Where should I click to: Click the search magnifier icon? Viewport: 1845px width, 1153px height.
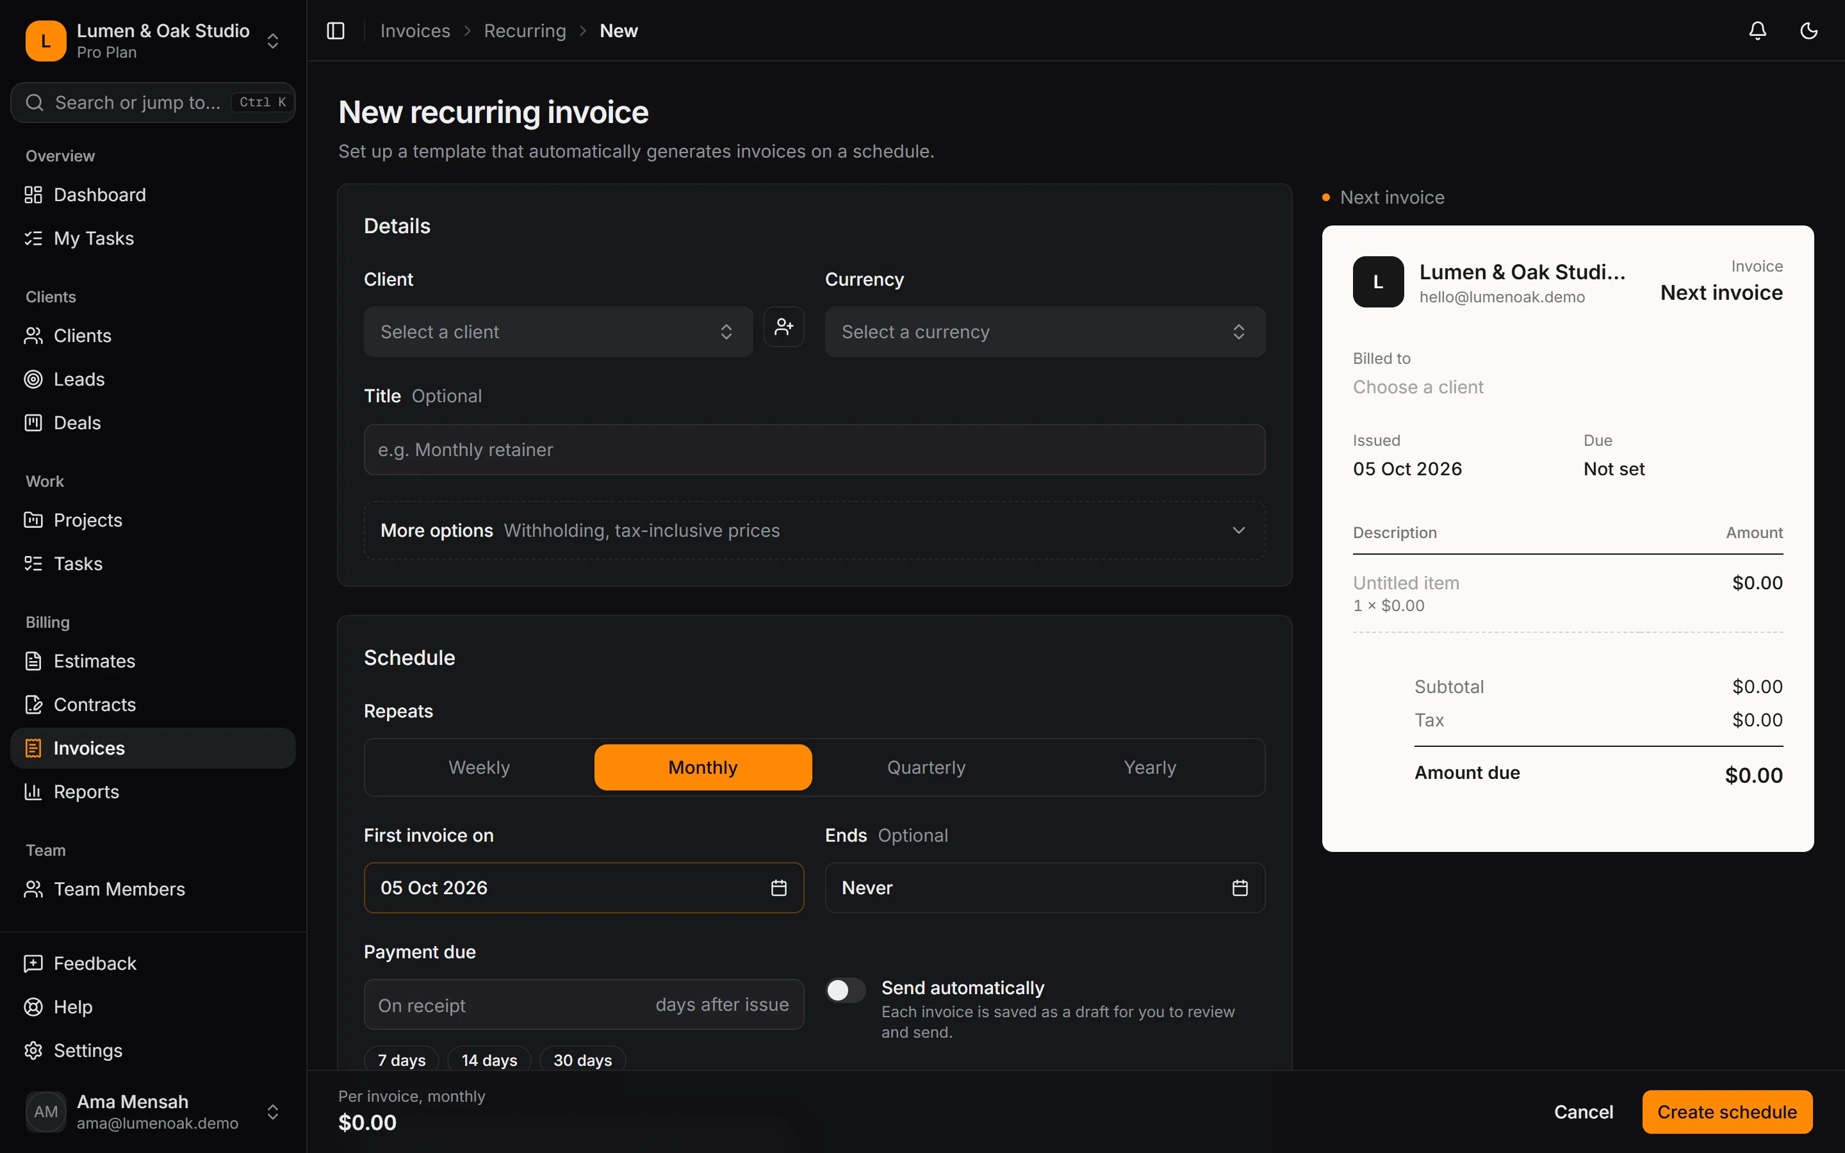click(x=35, y=102)
